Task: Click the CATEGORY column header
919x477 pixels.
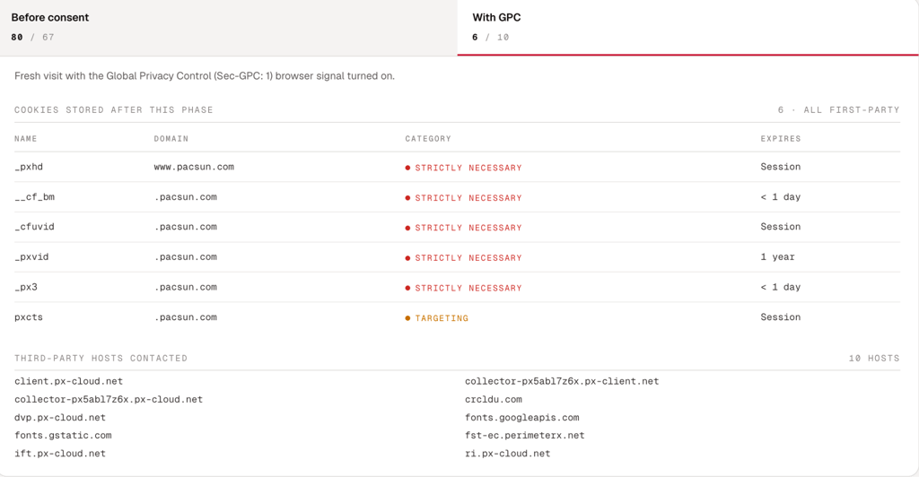Action: [x=428, y=139]
